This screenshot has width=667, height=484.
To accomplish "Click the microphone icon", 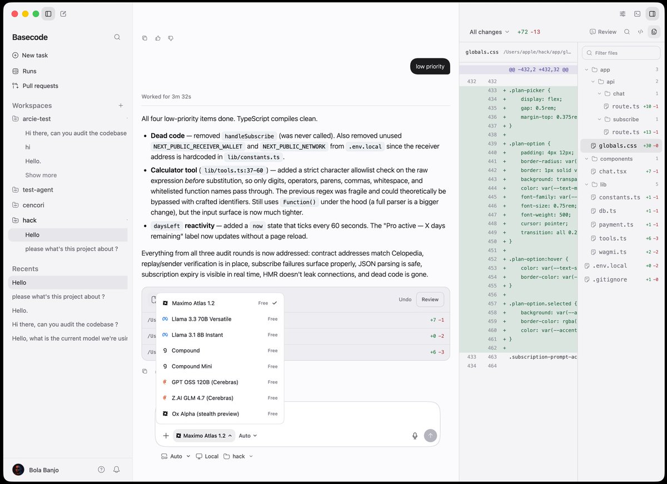I will (415, 436).
